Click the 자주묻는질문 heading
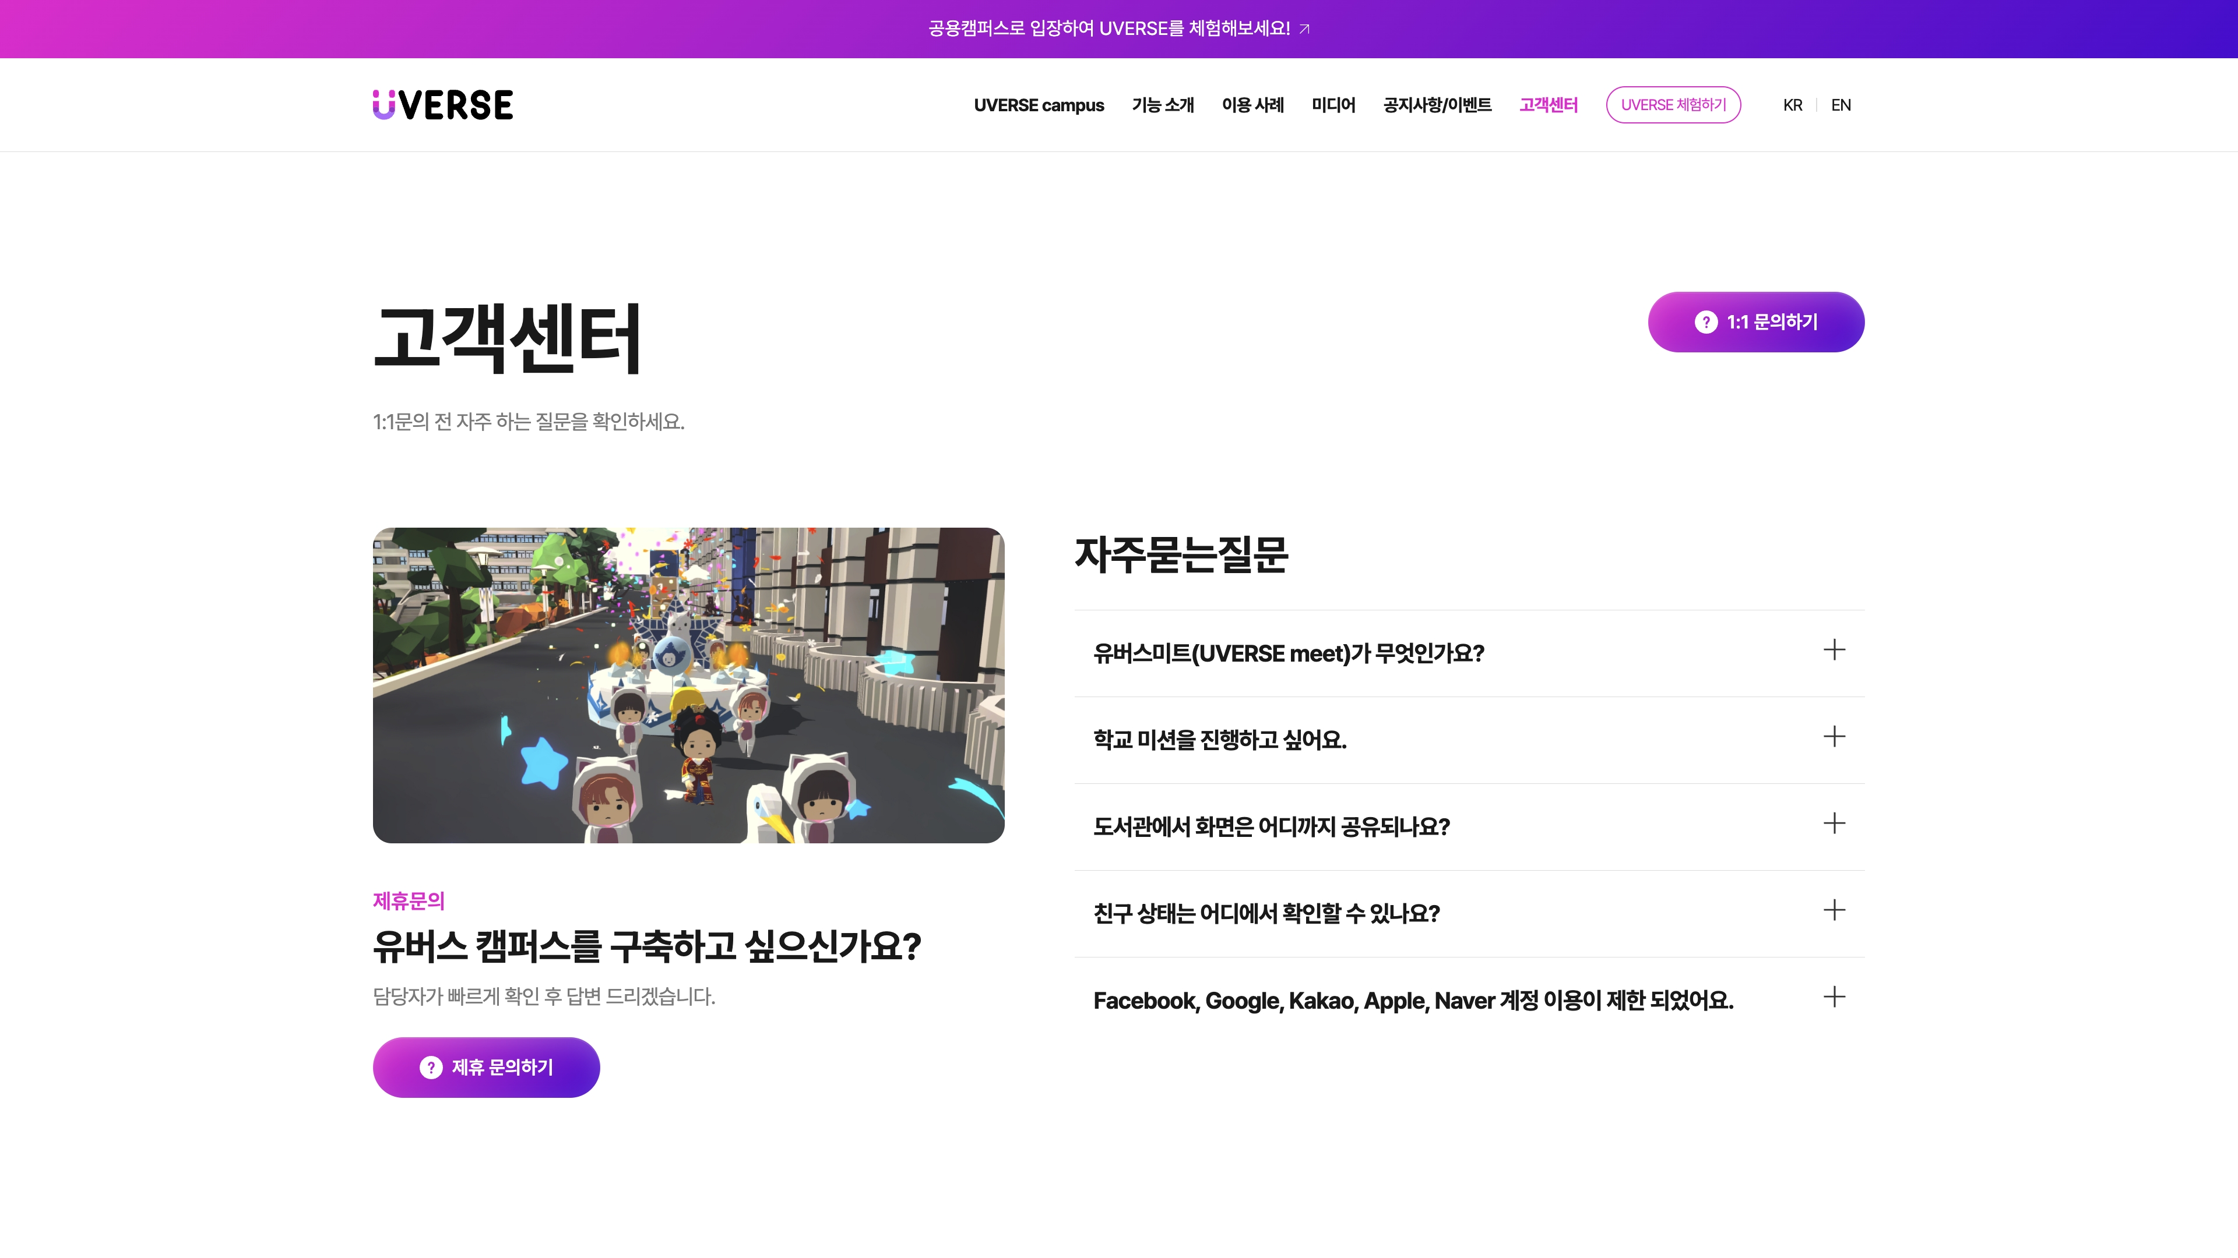Image resolution: width=2238 pixels, height=1258 pixels. point(1181,555)
